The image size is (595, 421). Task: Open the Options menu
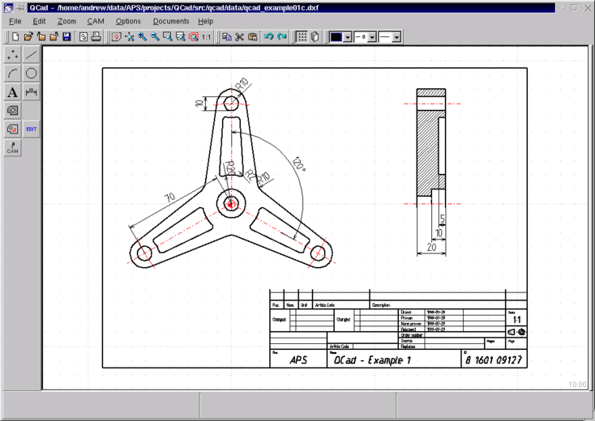tap(128, 21)
